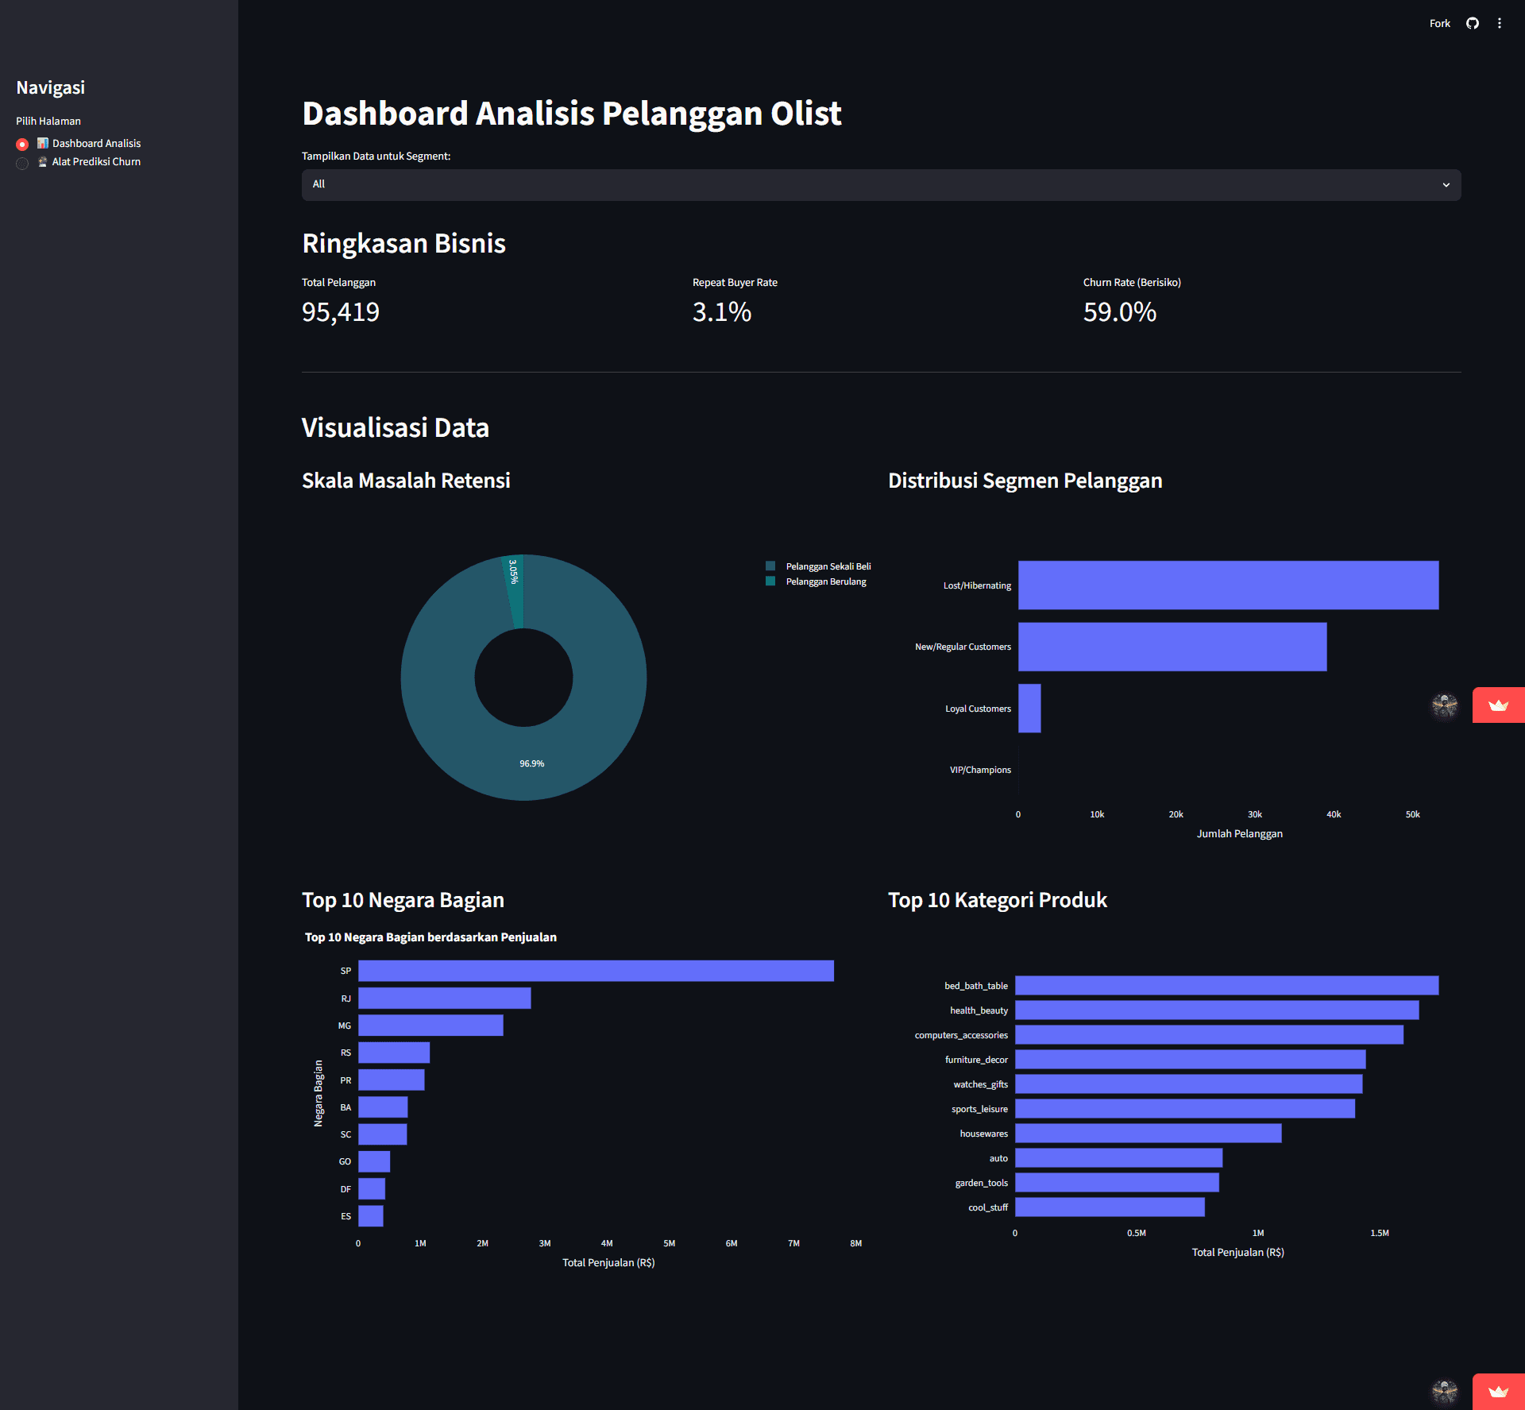Image resolution: width=1525 pixels, height=1410 pixels.
Task: Click the New/Regular Customers bar
Action: click(1172, 647)
